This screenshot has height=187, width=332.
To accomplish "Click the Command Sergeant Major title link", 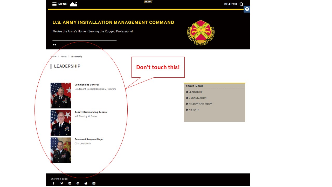I will pos(89,139).
